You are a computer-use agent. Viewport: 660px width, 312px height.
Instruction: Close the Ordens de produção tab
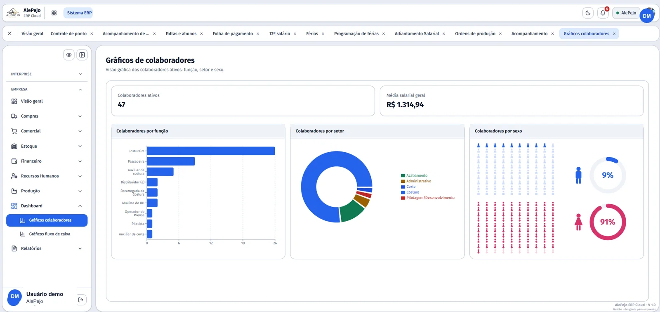pyautogui.click(x=500, y=34)
